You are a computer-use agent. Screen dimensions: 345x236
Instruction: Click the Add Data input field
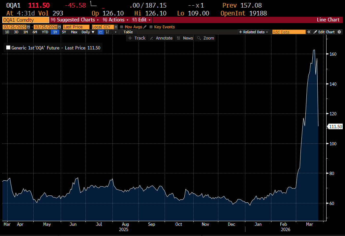tap(289, 32)
